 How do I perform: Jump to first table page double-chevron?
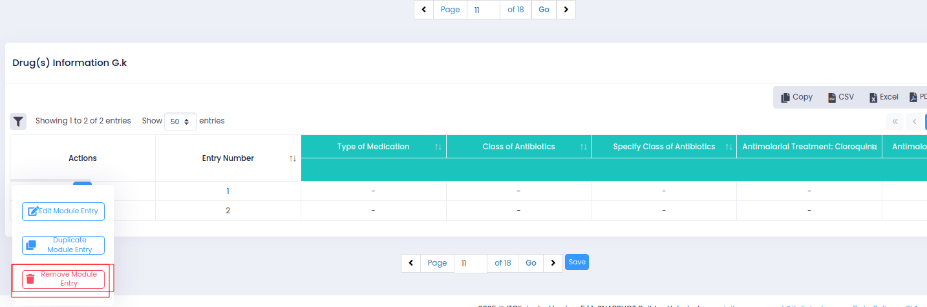pos(895,121)
